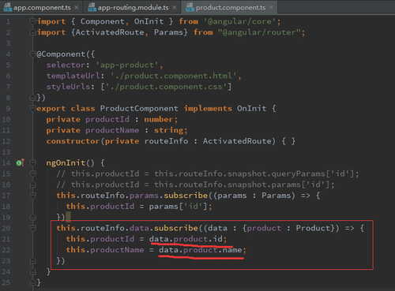The image size is (395, 291).
Task: Click the 'constructor' keyword on line 12
Action: (73, 141)
